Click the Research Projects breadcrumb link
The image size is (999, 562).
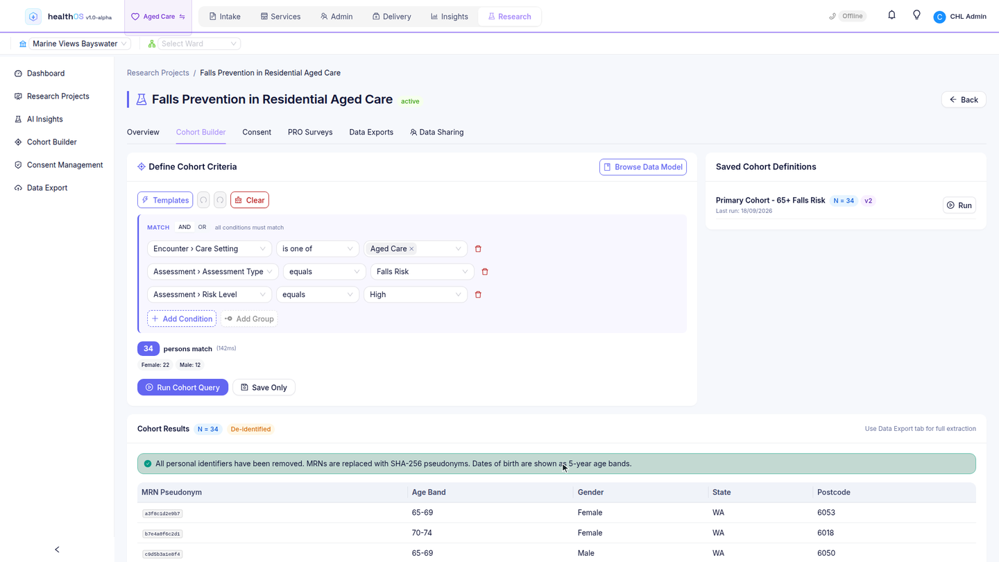158,73
